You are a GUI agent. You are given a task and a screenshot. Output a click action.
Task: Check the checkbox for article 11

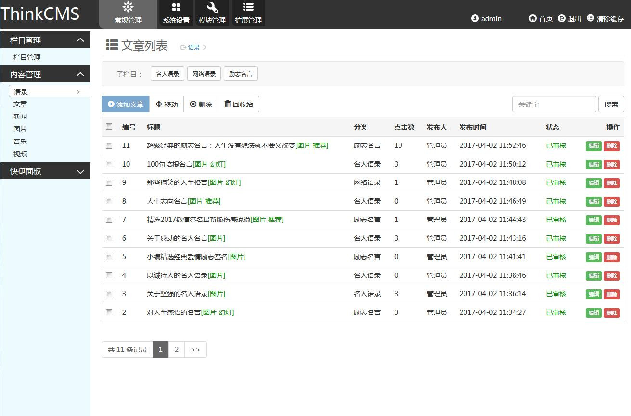click(109, 145)
